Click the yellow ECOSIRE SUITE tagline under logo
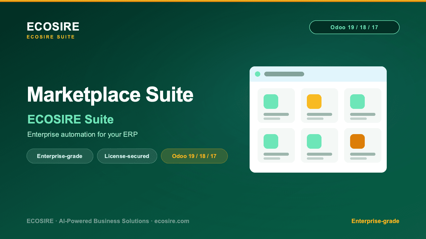426x239 pixels. tap(51, 37)
